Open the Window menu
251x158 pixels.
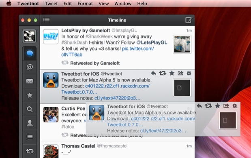click(x=123, y=4)
